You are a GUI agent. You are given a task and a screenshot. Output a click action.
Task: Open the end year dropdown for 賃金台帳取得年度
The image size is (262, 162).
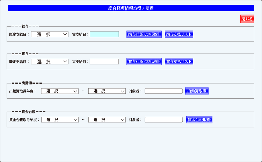pyautogui.click(x=107, y=120)
